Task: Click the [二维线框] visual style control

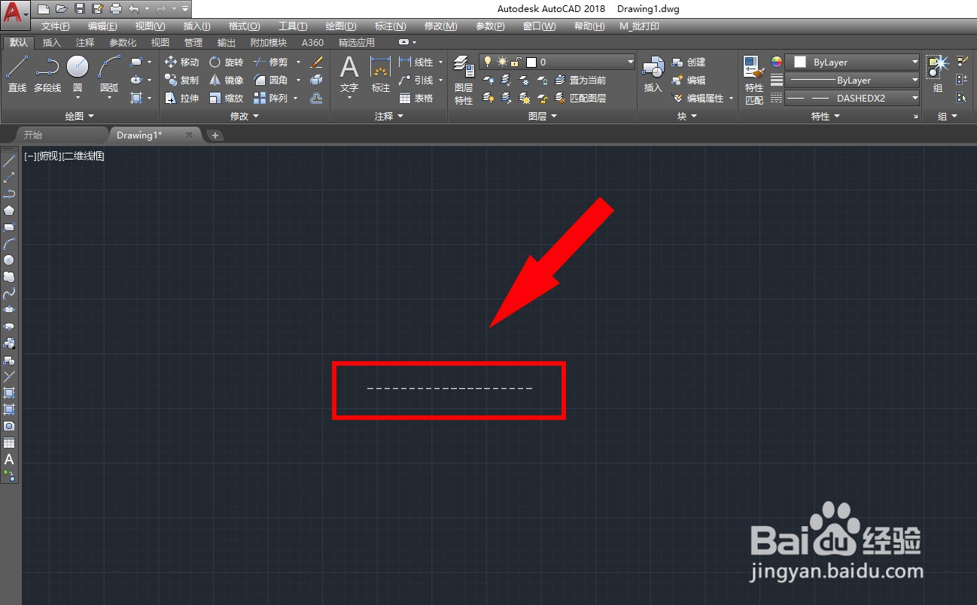Action: [84, 157]
